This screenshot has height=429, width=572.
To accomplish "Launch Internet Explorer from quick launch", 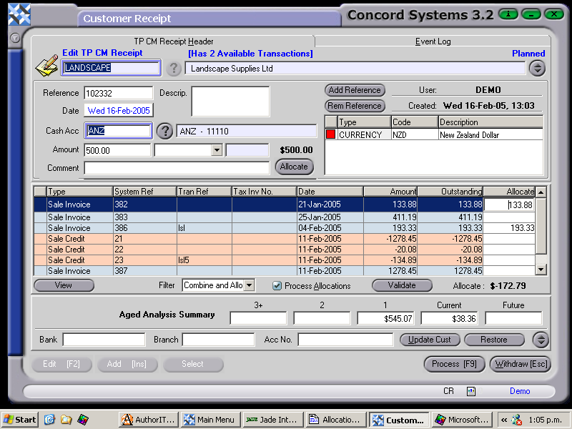I will (49, 420).
